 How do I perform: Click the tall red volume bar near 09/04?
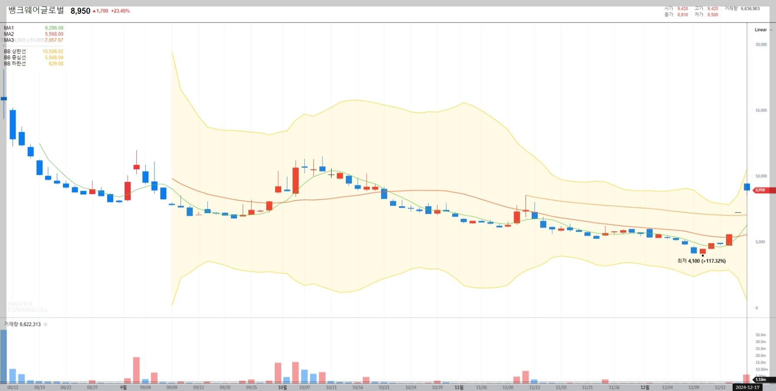coord(136,370)
